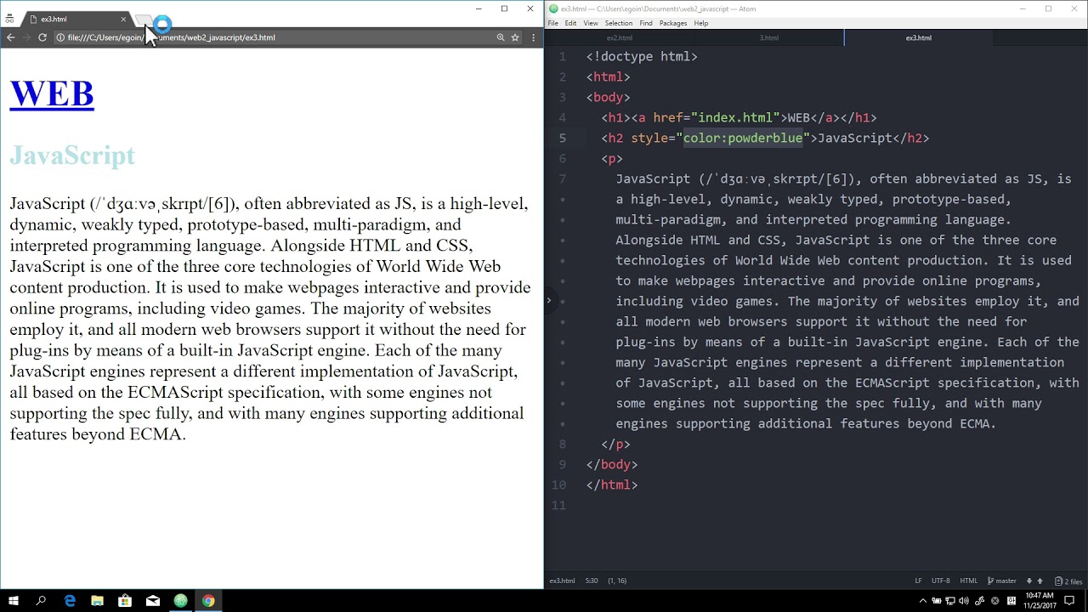Click the Chrome address bar URL
1088x612 pixels.
tap(171, 37)
